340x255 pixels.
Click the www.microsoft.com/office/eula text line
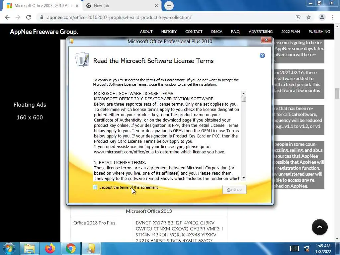click(160, 152)
